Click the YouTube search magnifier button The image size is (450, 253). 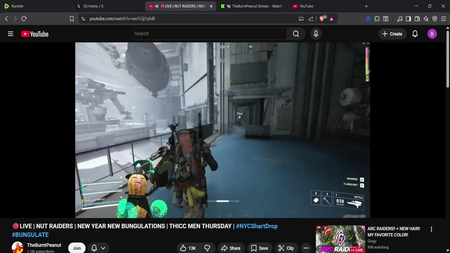click(x=296, y=34)
